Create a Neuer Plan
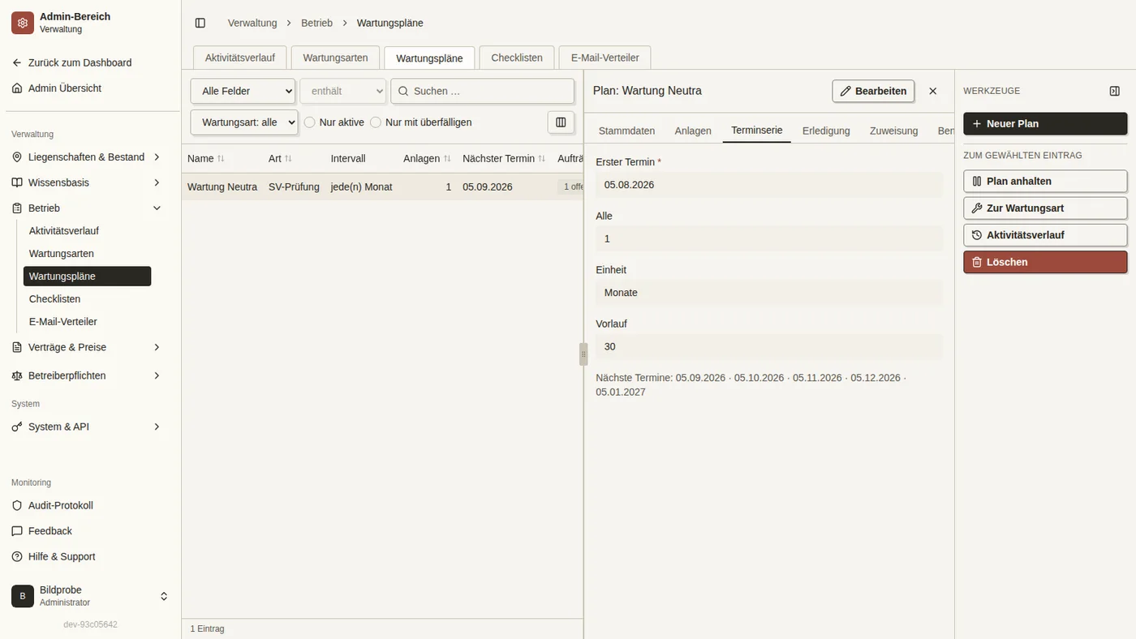Screen dimensions: 1136x639 coord(1045,123)
